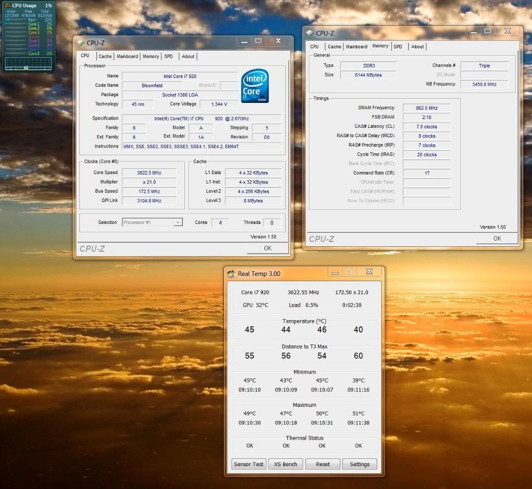Click the Revision value D0
The height and width of the screenshot is (489, 532).
[267, 137]
